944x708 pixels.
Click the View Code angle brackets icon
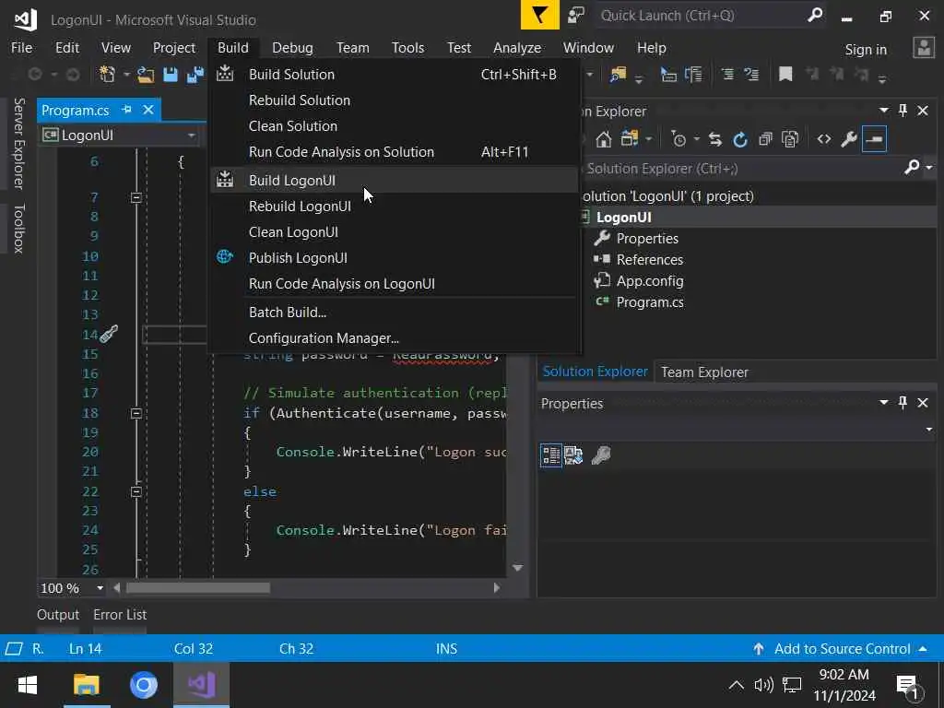823,140
